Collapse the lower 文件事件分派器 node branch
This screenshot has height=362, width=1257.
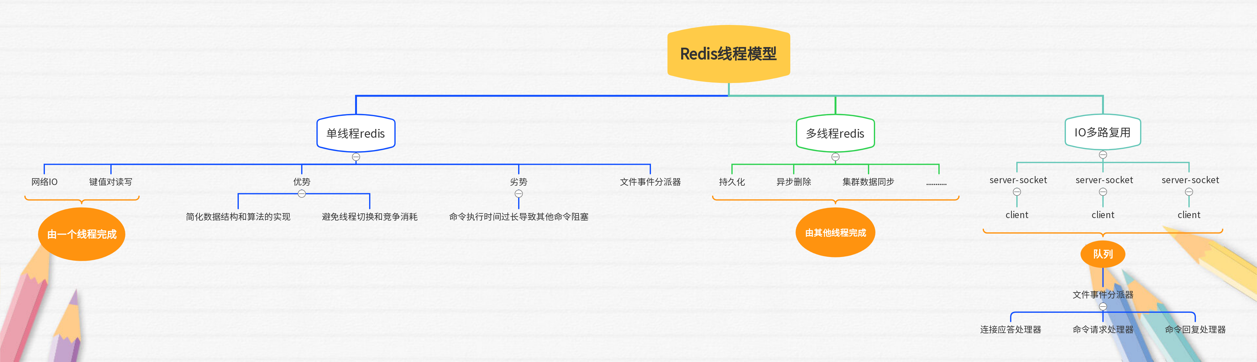[1103, 306]
